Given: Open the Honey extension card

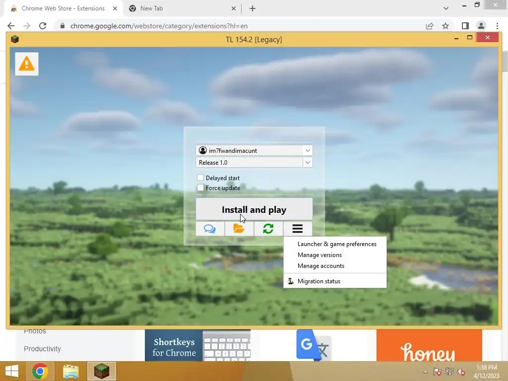Looking at the screenshot, I should pos(429,345).
